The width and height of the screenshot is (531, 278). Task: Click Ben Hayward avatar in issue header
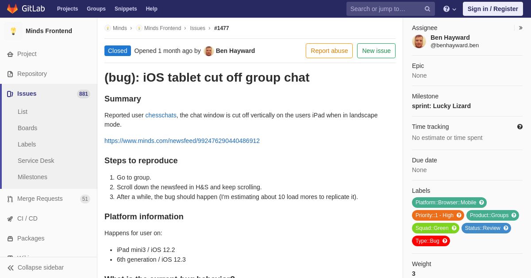(209, 51)
